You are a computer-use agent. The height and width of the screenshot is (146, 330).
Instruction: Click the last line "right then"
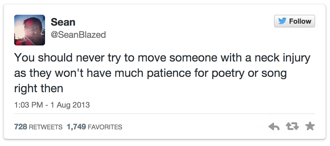tap(39, 87)
